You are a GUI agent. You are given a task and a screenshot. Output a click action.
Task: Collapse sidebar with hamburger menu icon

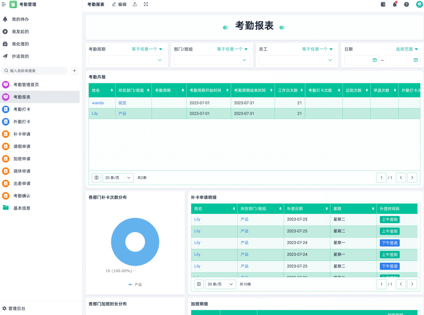point(4,5)
